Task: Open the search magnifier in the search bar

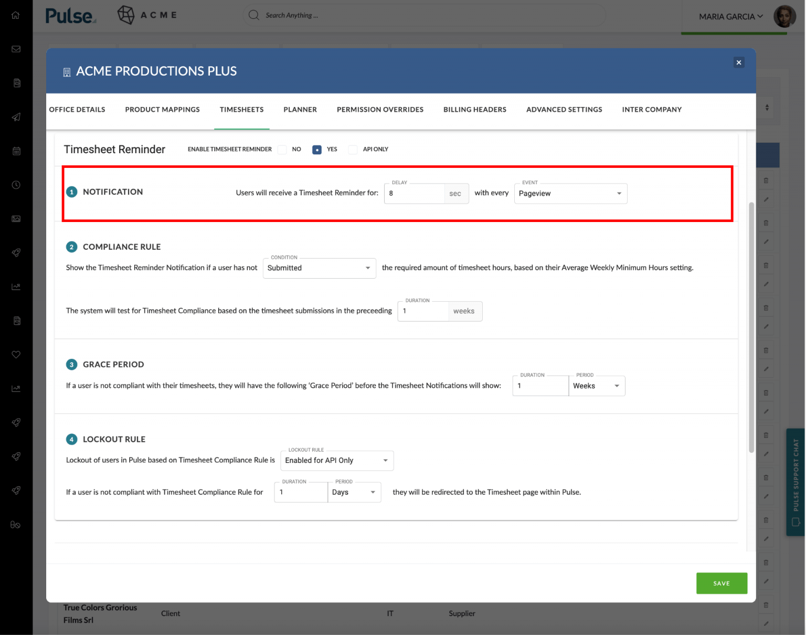Action: tap(253, 15)
